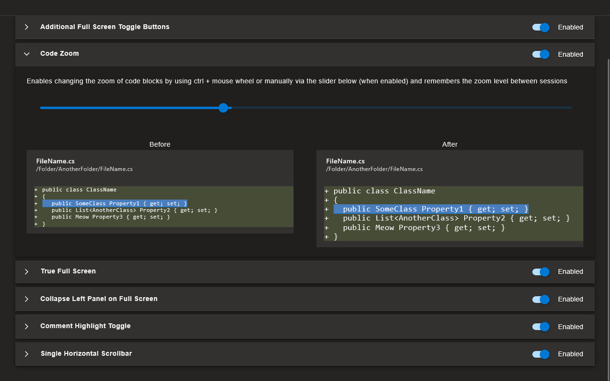Click the Code Zoom slider handle

[x=223, y=108]
